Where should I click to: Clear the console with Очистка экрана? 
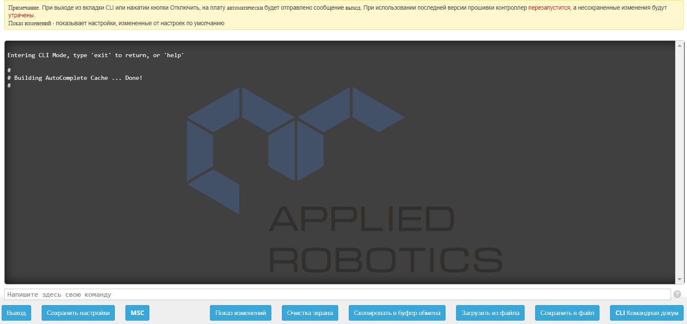point(310,313)
